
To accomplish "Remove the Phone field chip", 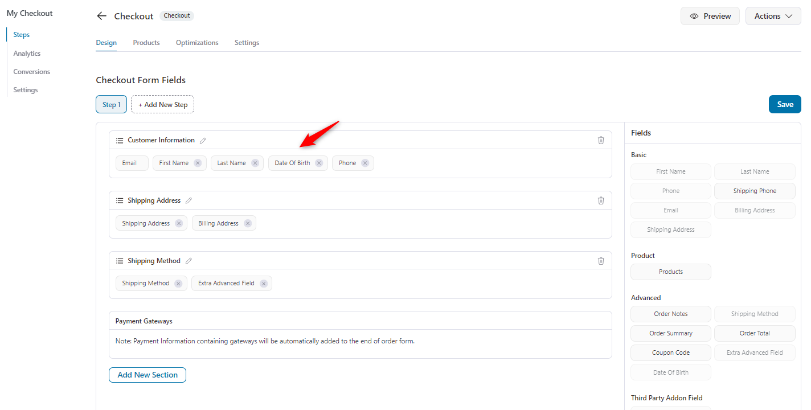I will [365, 163].
